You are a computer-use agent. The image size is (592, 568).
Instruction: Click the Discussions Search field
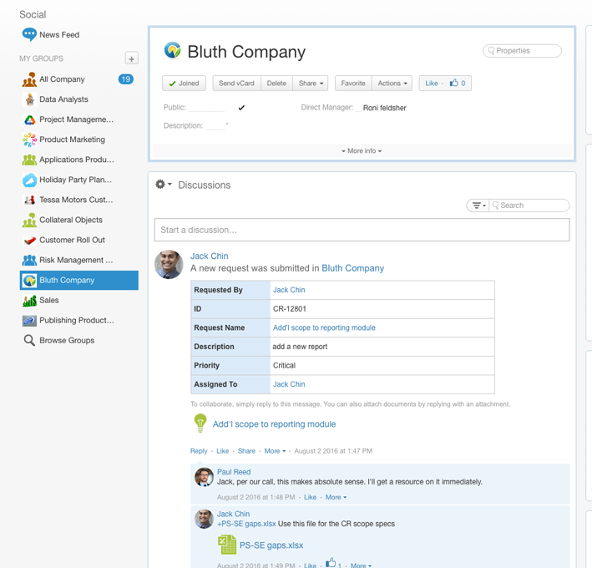[x=529, y=205]
